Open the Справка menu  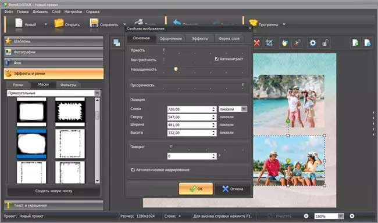coord(93,12)
